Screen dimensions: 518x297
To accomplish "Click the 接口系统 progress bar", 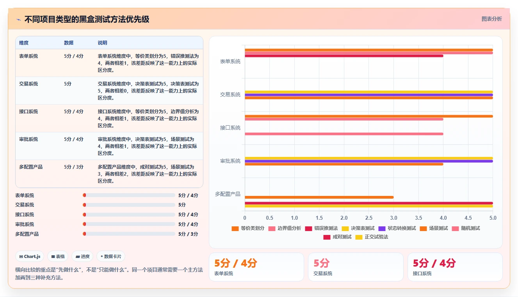I will (129, 214).
